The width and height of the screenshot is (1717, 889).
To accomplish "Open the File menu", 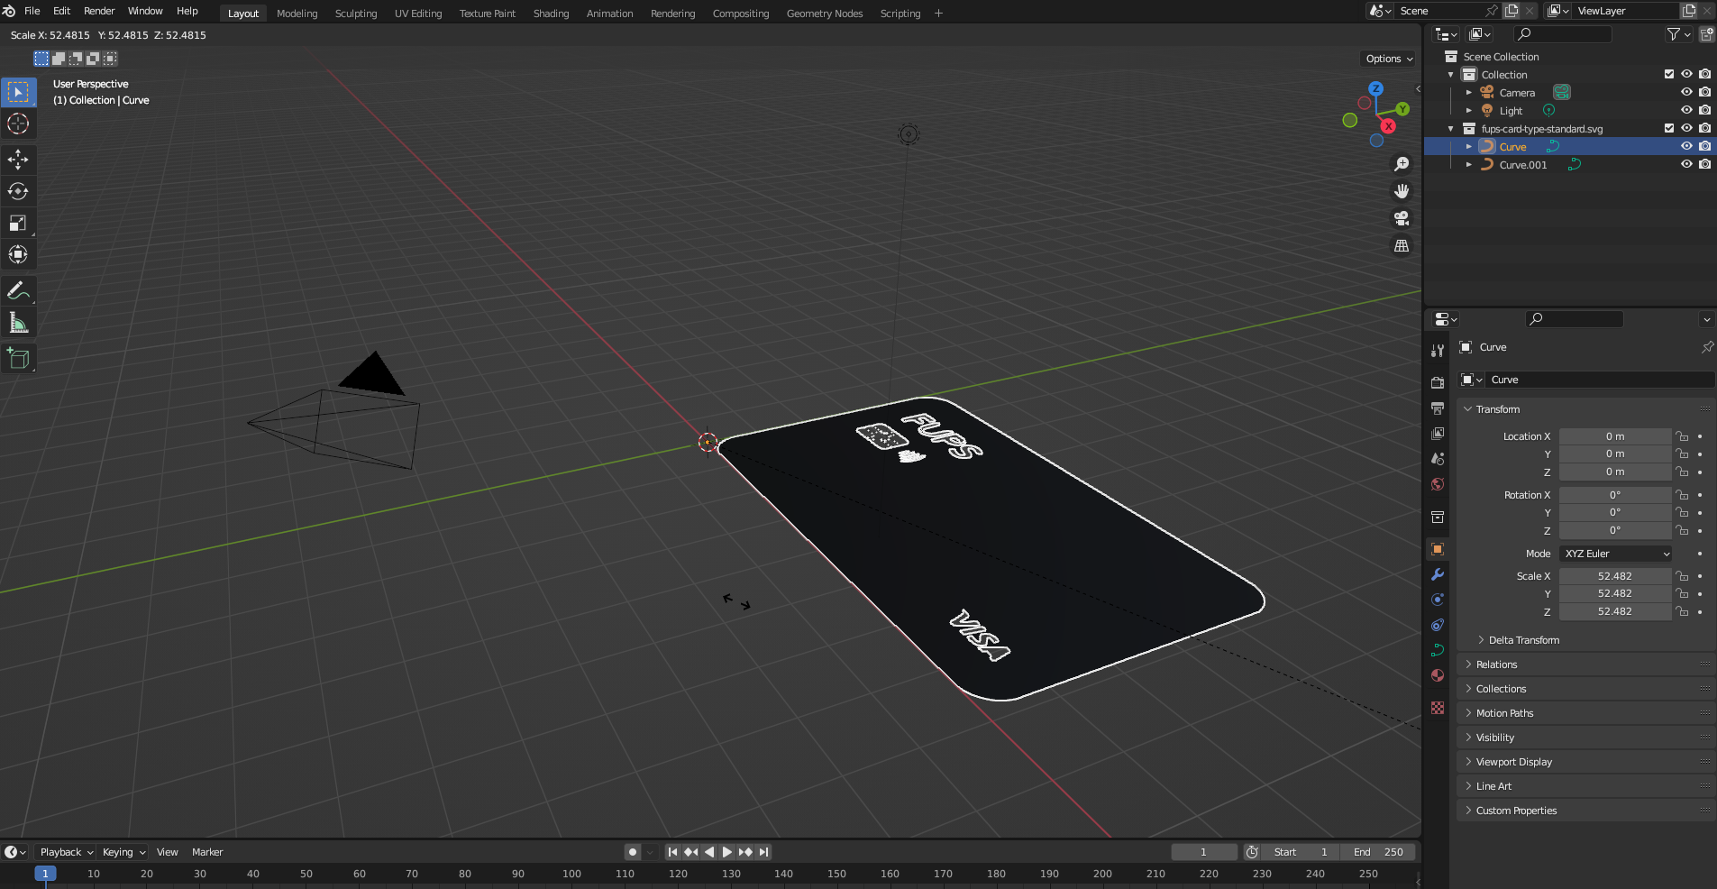I will pos(32,11).
